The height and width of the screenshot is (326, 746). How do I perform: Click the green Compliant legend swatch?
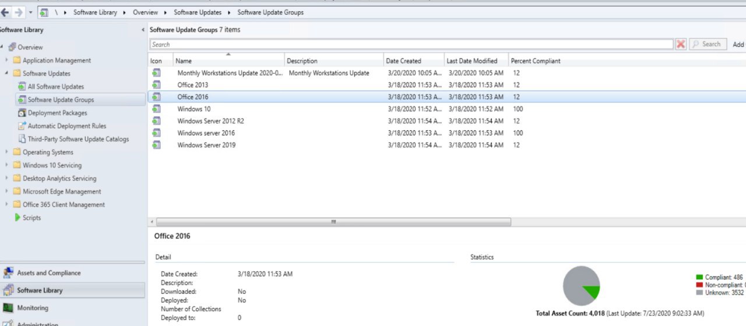click(699, 278)
